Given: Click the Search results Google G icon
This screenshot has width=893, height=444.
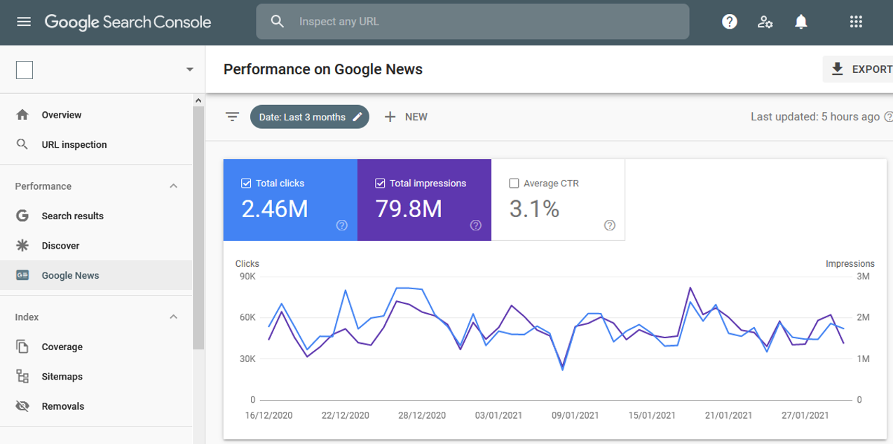Looking at the screenshot, I should (x=22, y=216).
